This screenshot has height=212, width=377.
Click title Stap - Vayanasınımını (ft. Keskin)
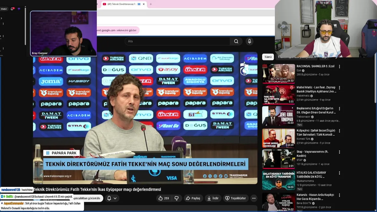click(312, 154)
